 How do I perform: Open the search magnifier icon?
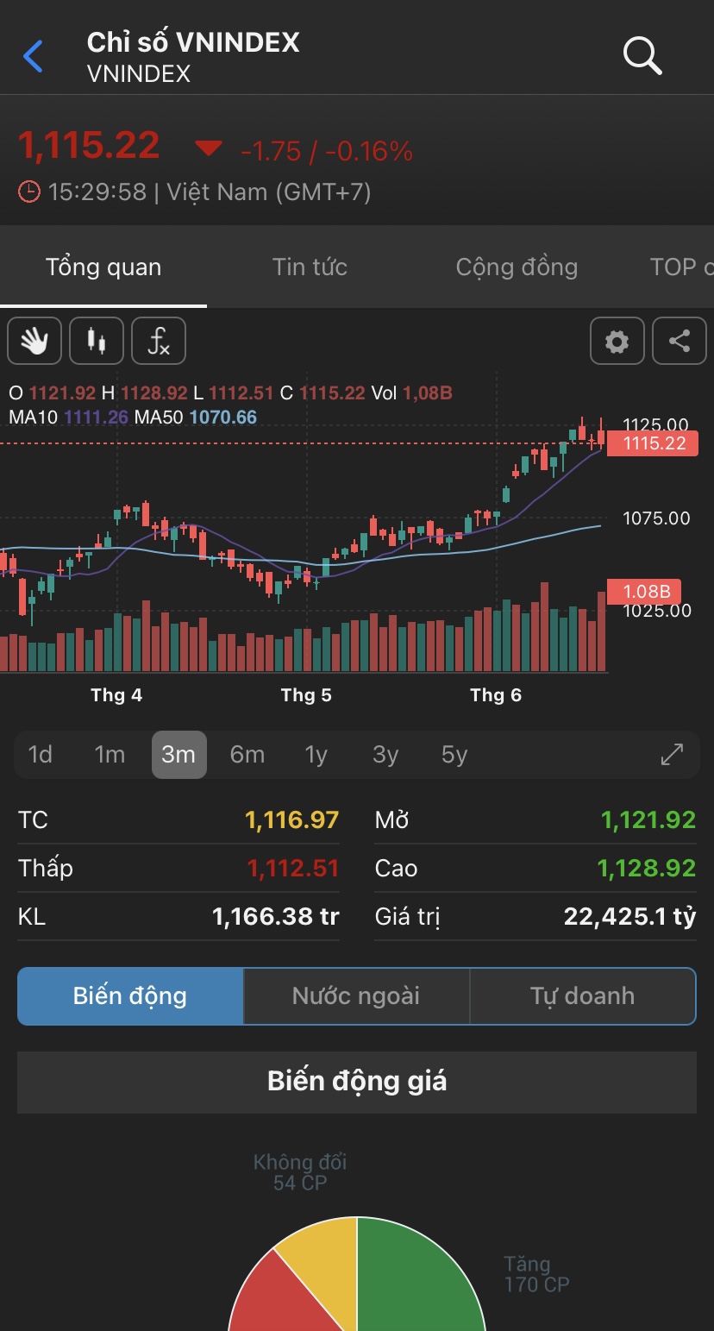[642, 56]
